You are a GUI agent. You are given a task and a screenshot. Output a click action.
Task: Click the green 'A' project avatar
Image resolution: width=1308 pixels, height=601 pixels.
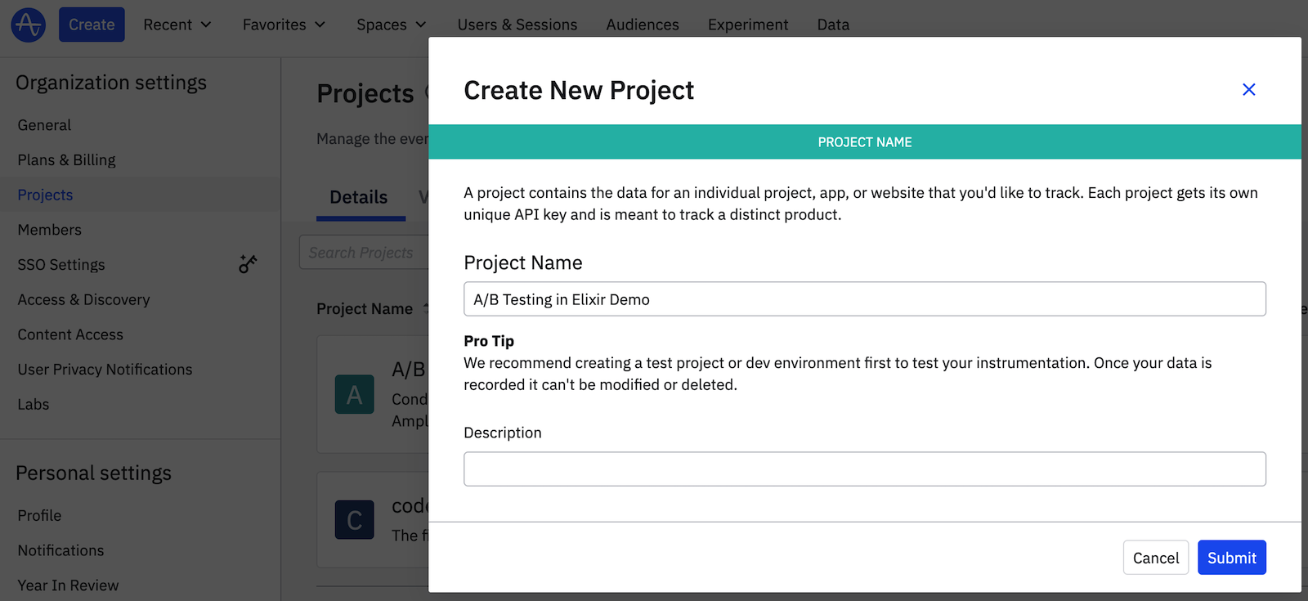(355, 395)
